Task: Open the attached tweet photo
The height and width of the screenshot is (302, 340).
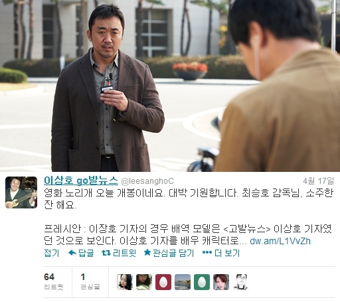Action: click(x=170, y=86)
